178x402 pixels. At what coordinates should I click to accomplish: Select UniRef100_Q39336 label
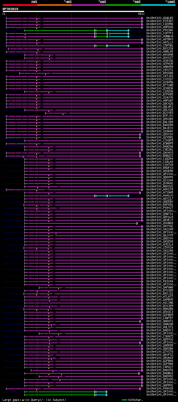pyautogui.click(x=160, y=61)
